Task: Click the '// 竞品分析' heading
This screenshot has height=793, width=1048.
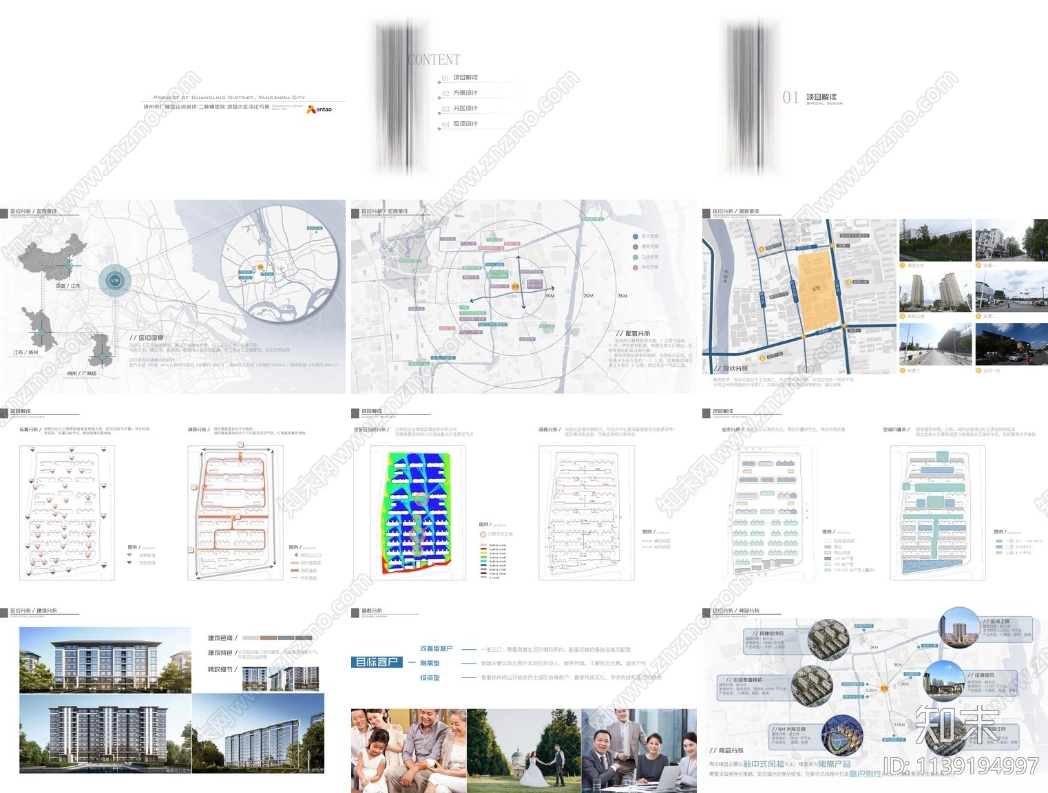Action: tap(726, 750)
